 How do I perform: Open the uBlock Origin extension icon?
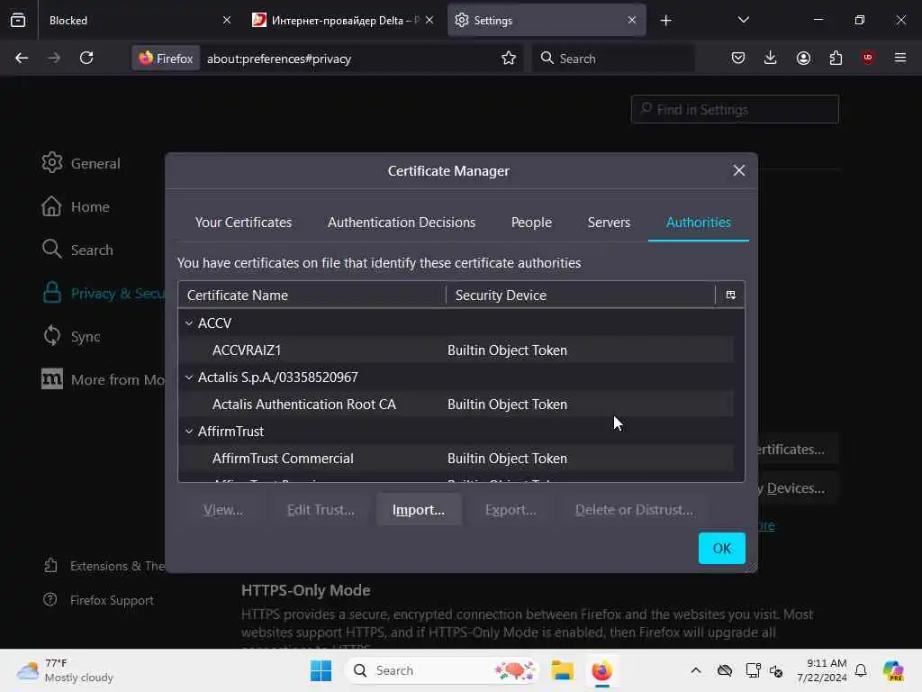pyautogui.click(x=868, y=58)
